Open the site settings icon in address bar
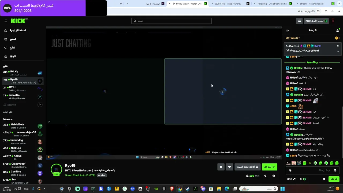Image resolution: width=343 pixels, height=193 pixels. 318,11
